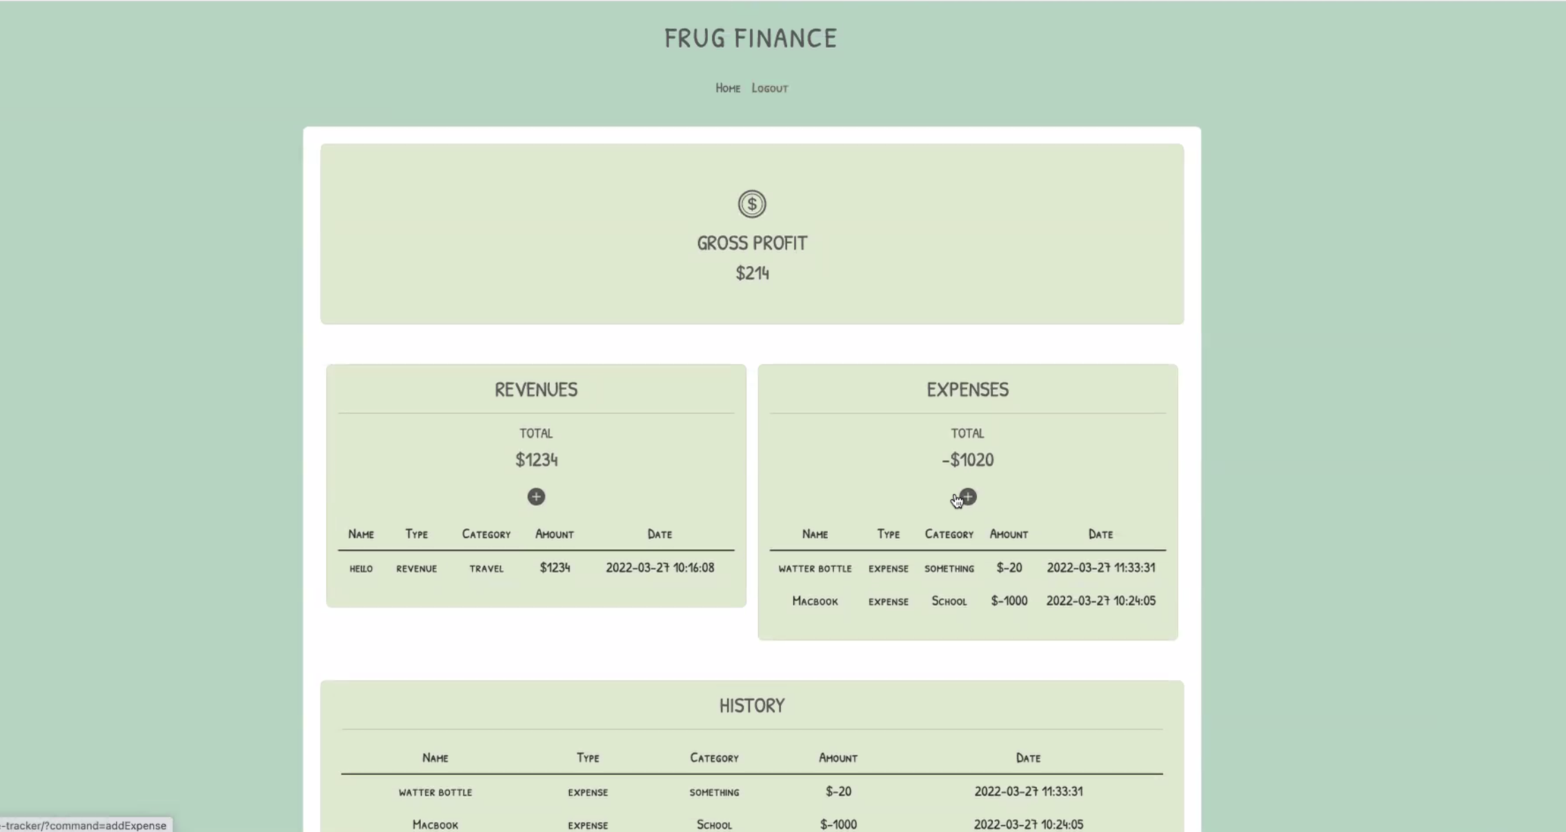Select the 'hello' revenue row
Viewport: 1566px width, 832px height.
tap(536, 568)
